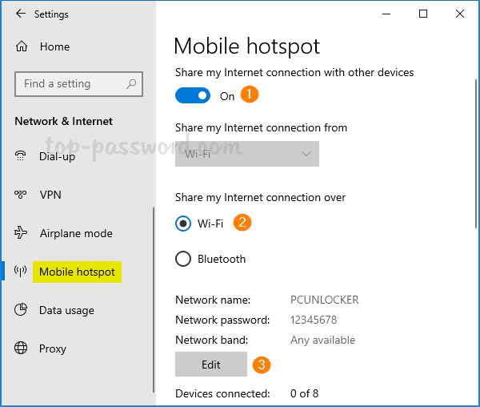
Task: Open the Home icon in sidebar
Action: click(22, 46)
